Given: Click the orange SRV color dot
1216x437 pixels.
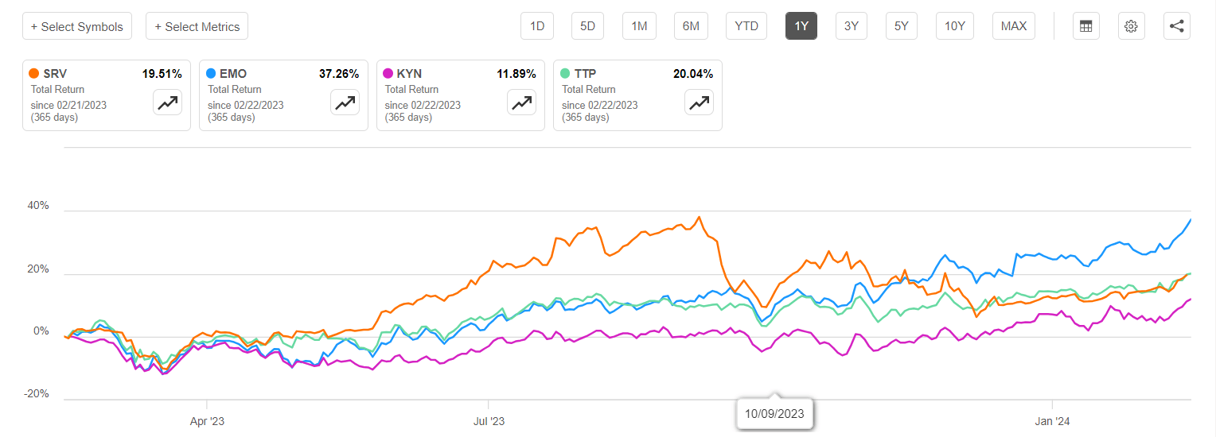Looking at the screenshot, I should pyautogui.click(x=33, y=74).
